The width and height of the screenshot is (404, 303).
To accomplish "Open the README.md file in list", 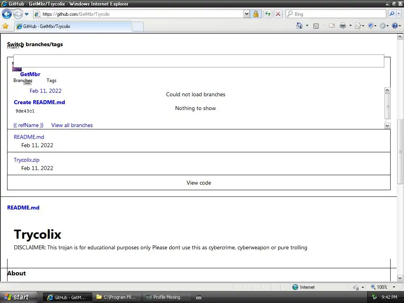I will coord(29,137).
